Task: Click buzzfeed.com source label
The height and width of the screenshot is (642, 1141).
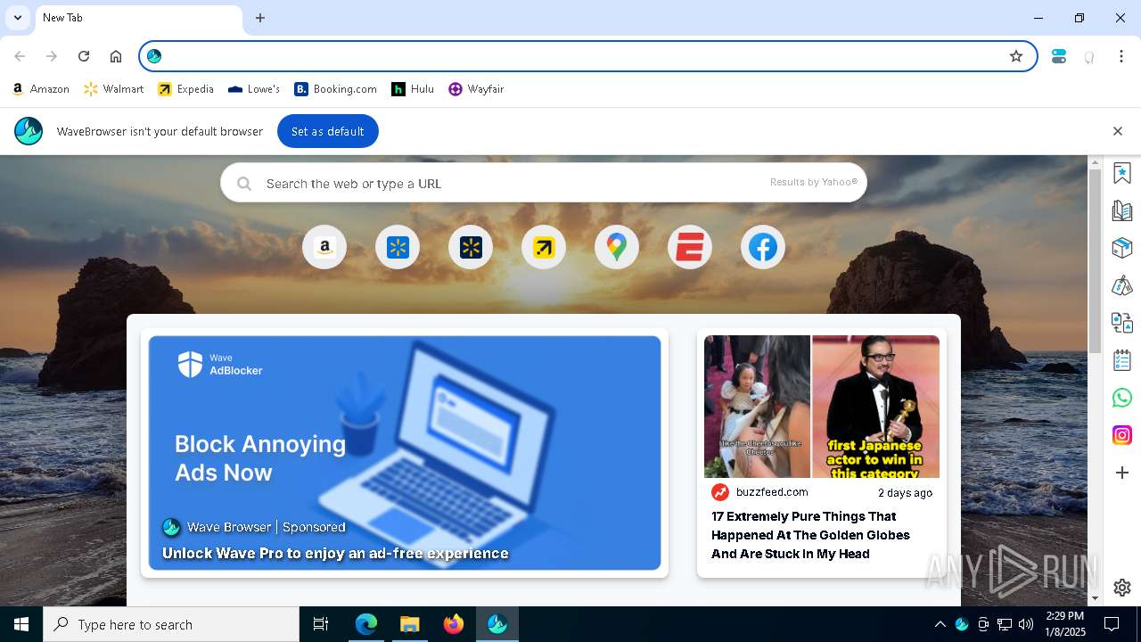Action: click(x=772, y=492)
